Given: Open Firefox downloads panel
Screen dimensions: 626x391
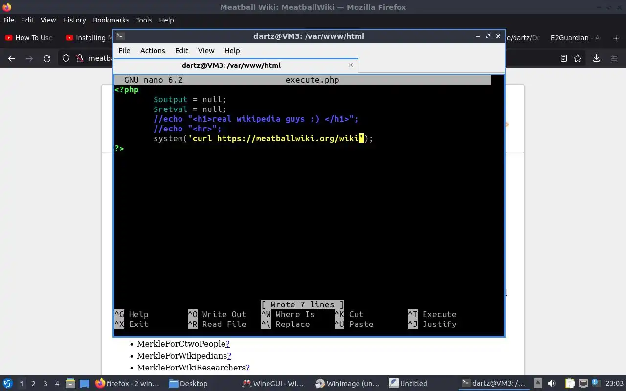Looking at the screenshot, I should click(596, 58).
